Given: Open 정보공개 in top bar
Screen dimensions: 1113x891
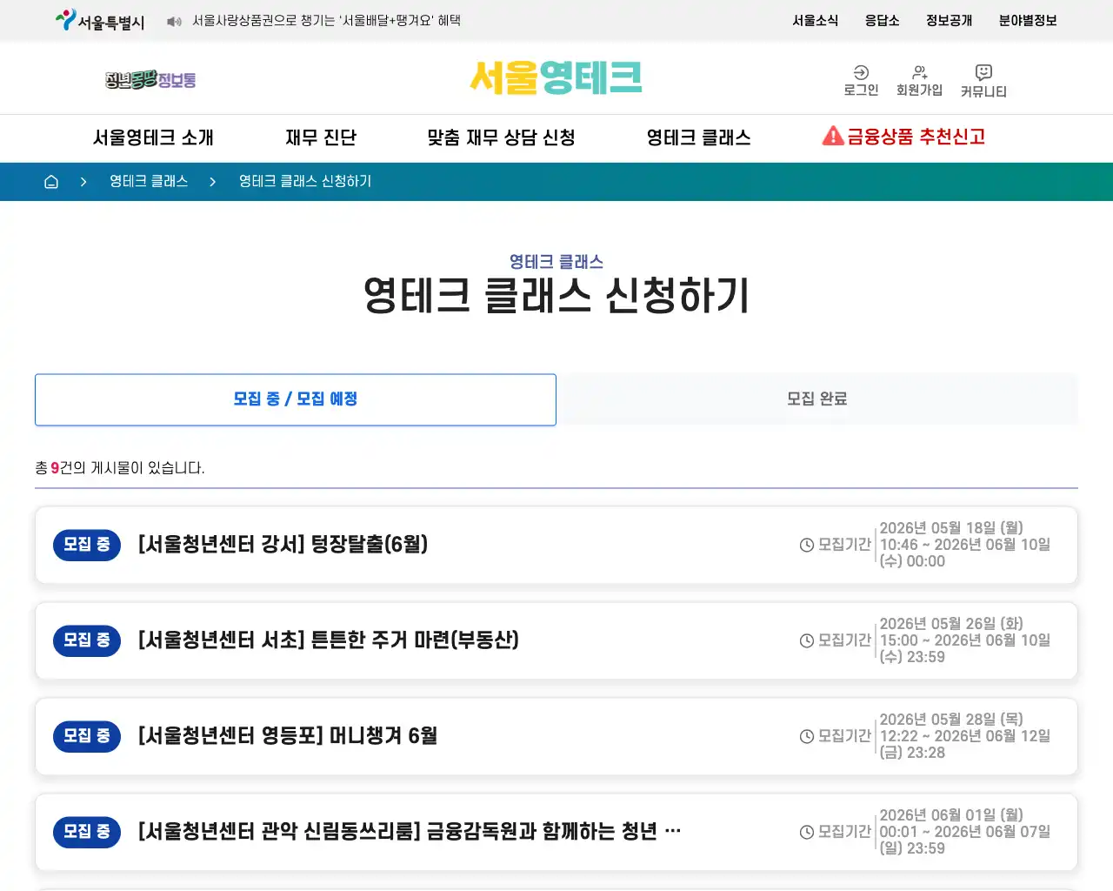Looking at the screenshot, I should (x=949, y=20).
